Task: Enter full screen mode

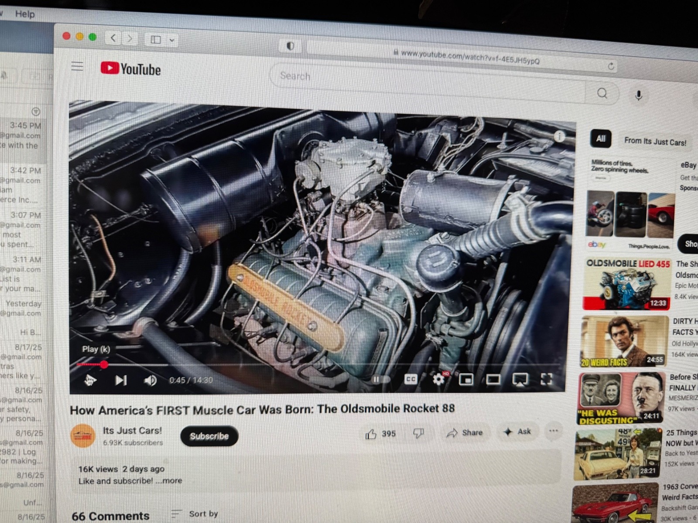Action: coord(546,379)
